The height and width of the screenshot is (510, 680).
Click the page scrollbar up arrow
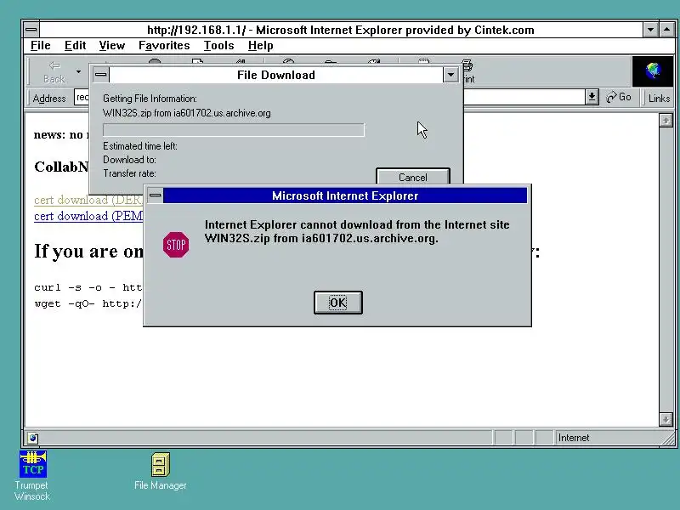(x=666, y=121)
